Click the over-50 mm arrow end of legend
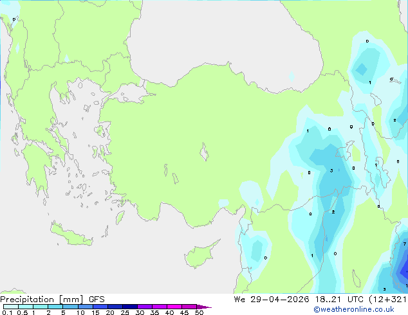 (204, 307)
